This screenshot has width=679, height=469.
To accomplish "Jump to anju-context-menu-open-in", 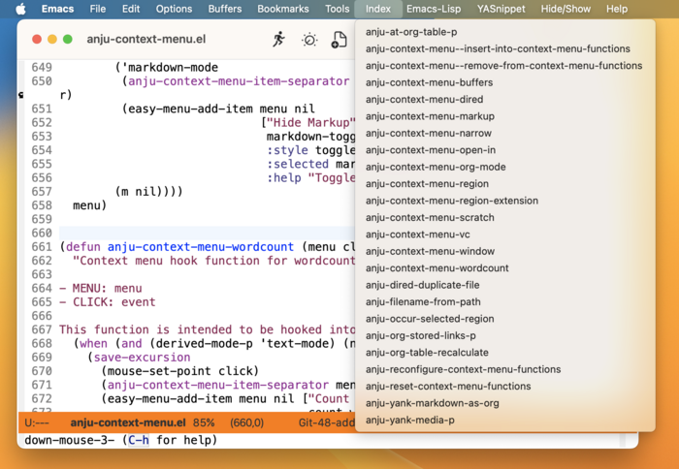I will coord(505,150).
